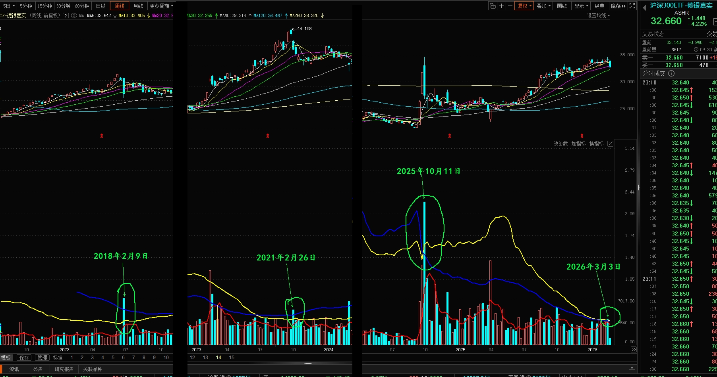
Task: Click the help question mark beside 前复权
Action: (x=66, y=15)
